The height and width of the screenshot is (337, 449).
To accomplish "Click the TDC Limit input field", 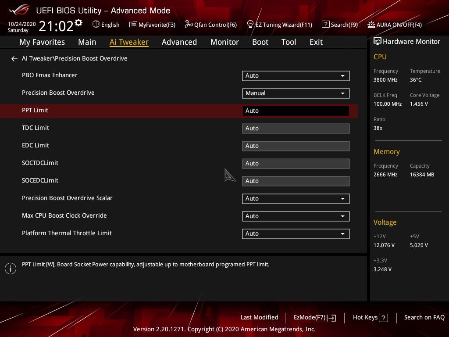I will click(296, 129).
